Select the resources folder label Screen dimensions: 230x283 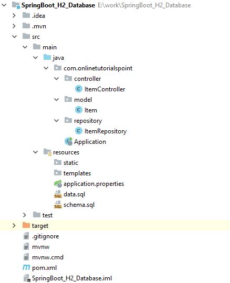(66, 152)
